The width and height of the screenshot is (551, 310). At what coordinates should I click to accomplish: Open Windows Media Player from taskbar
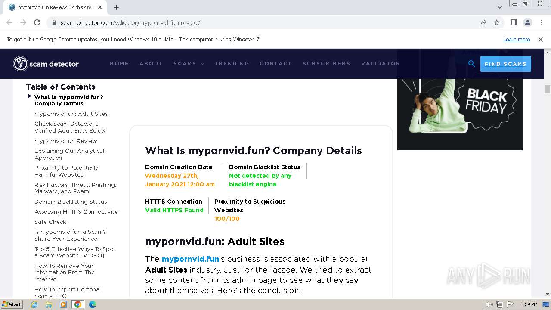(63, 304)
